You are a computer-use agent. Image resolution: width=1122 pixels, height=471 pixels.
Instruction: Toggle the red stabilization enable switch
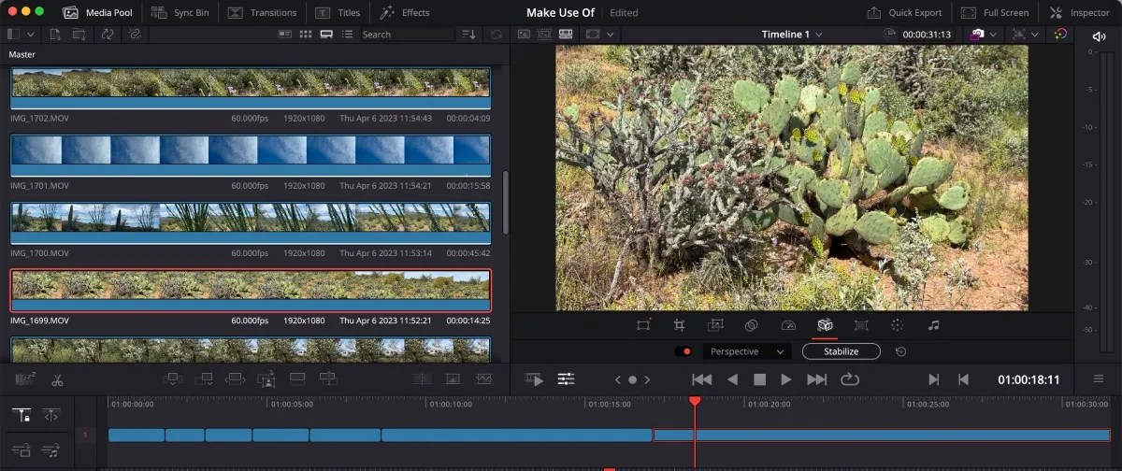click(683, 351)
